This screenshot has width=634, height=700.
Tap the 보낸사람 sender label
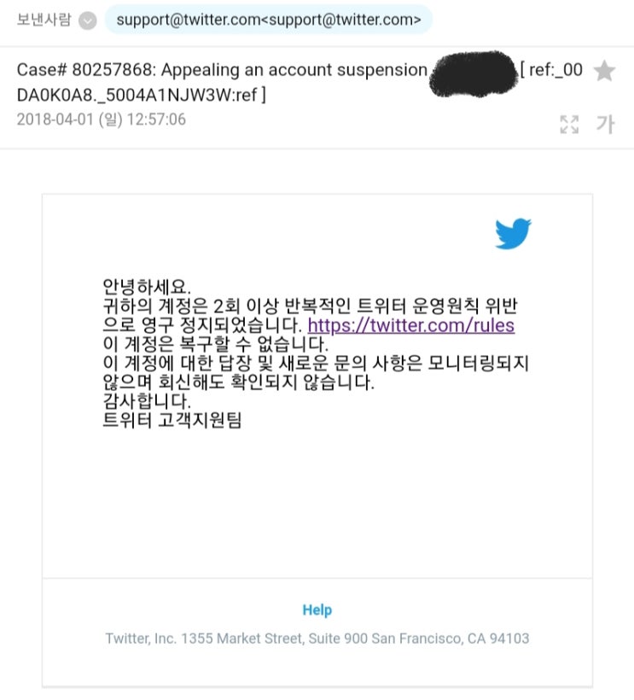pos(44,20)
